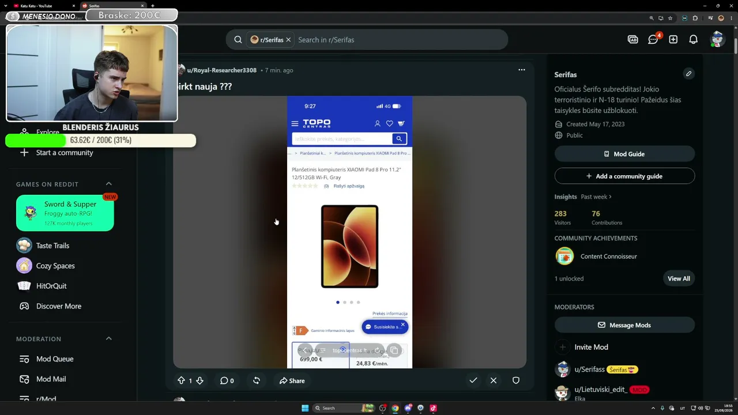Open u/Royal-Researcher3308 profile
The height and width of the screenshot is (415, 738).
coord(221,70)
